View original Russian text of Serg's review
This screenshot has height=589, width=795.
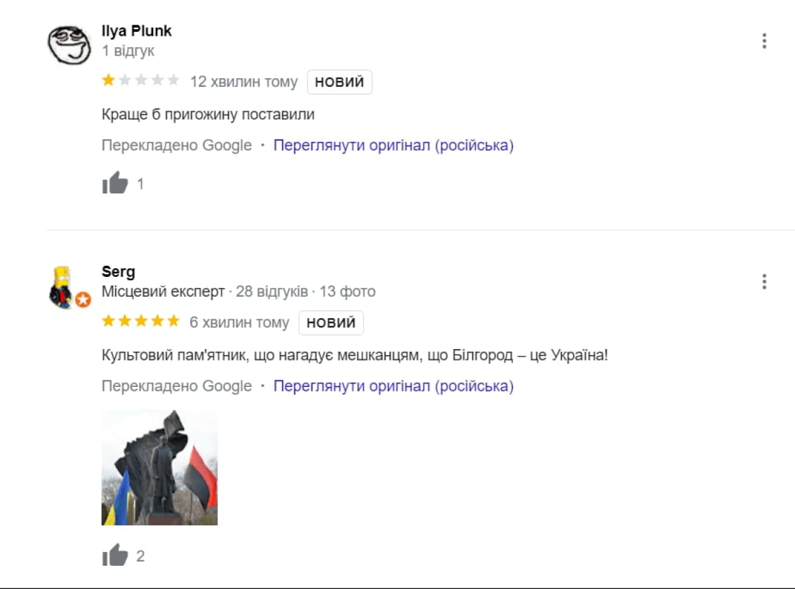click(x=394, y=386)
